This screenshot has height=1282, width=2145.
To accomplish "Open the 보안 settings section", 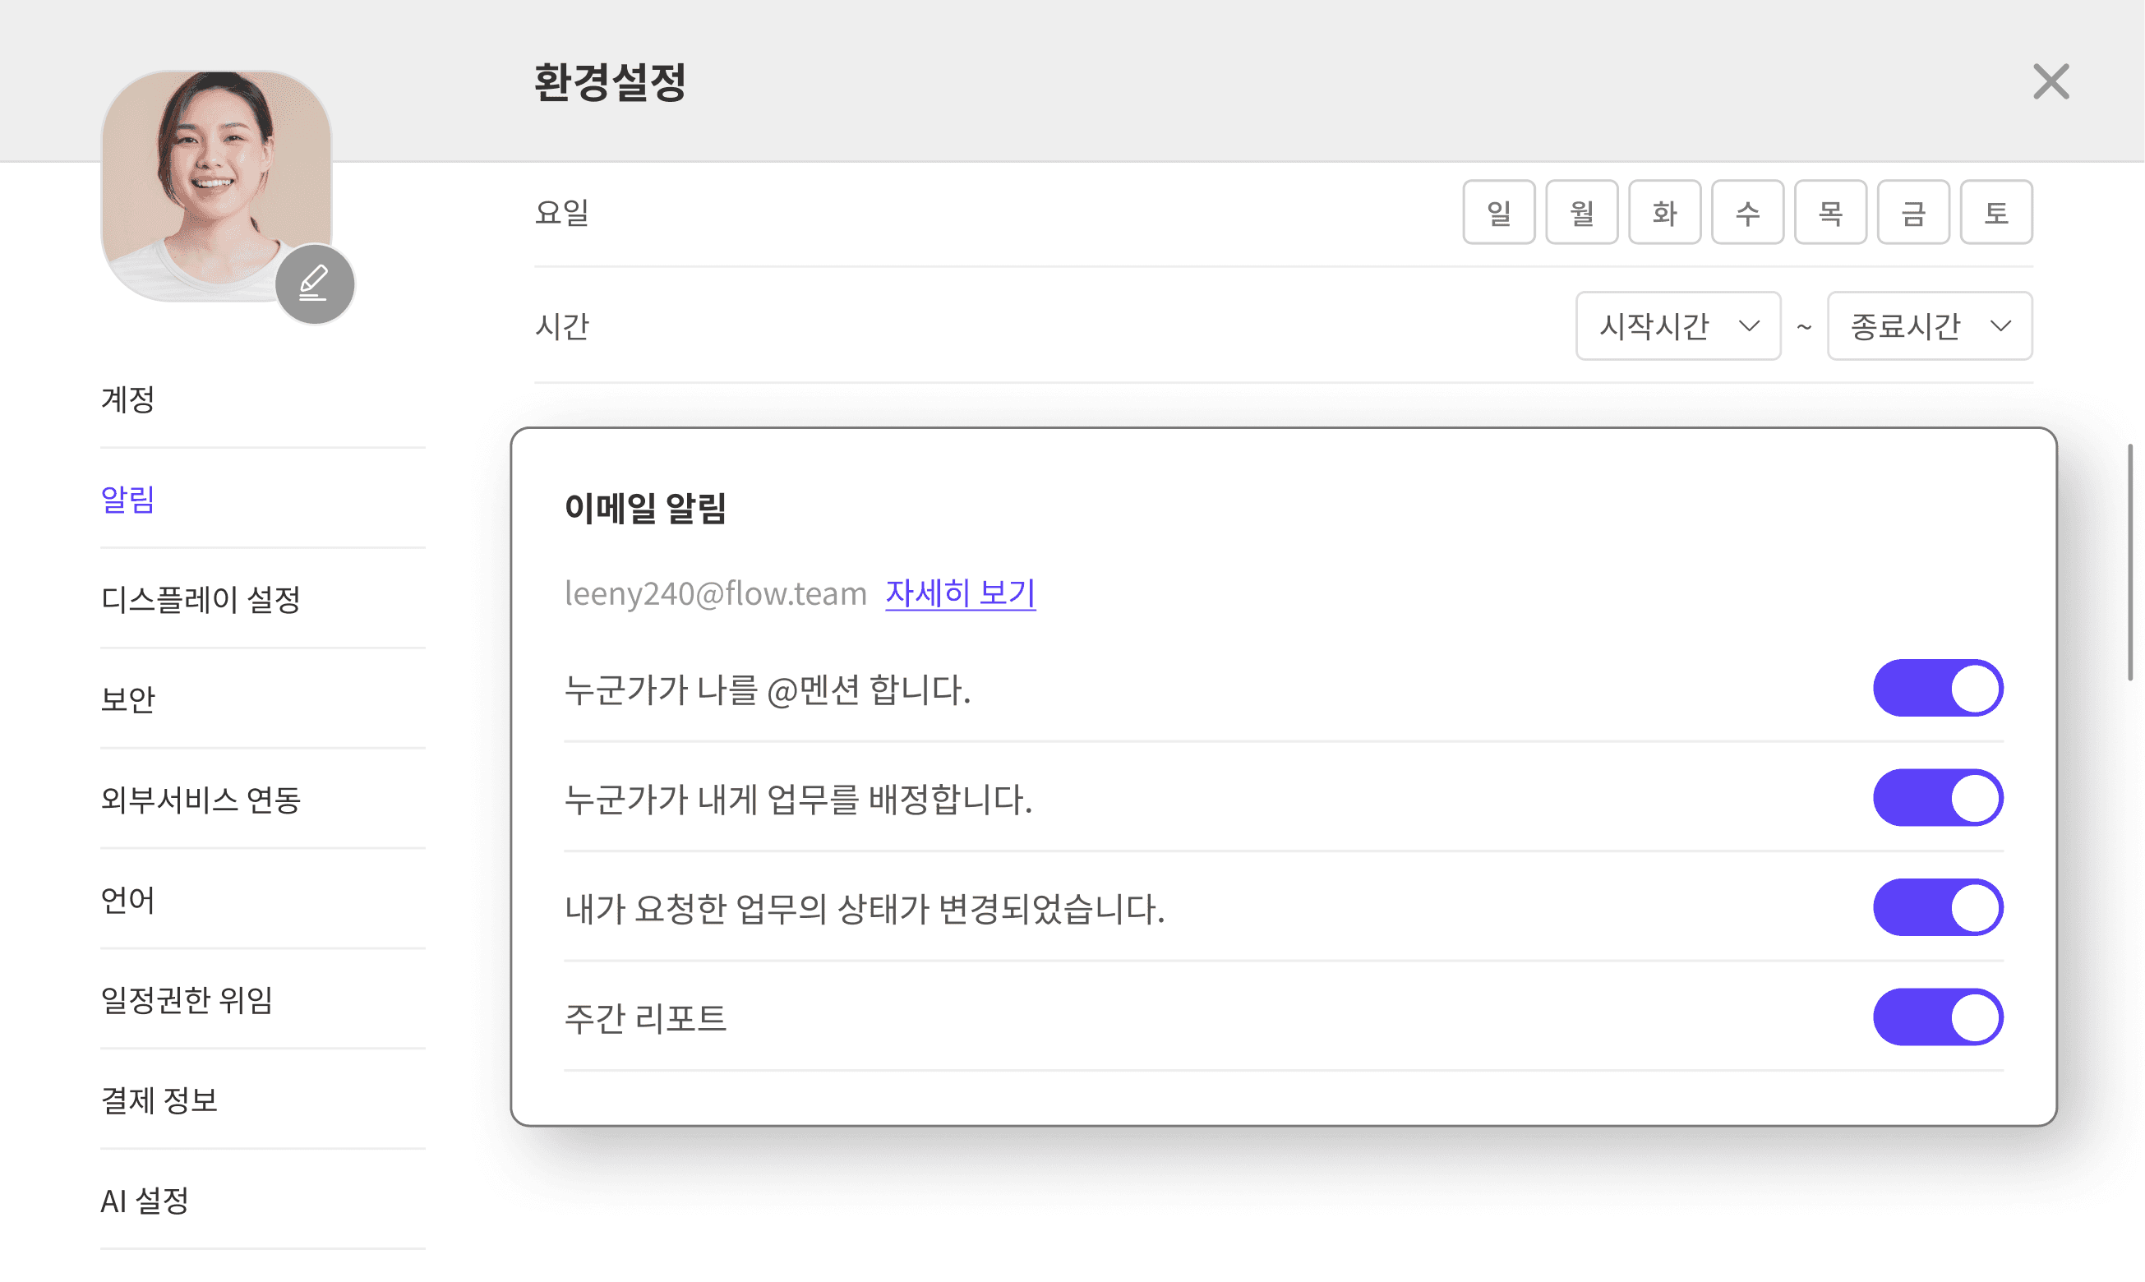I will (x=128, y=699).
